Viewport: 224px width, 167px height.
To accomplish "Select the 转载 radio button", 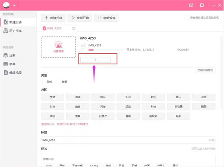I will pyautogui.click(x=59, y=82).
